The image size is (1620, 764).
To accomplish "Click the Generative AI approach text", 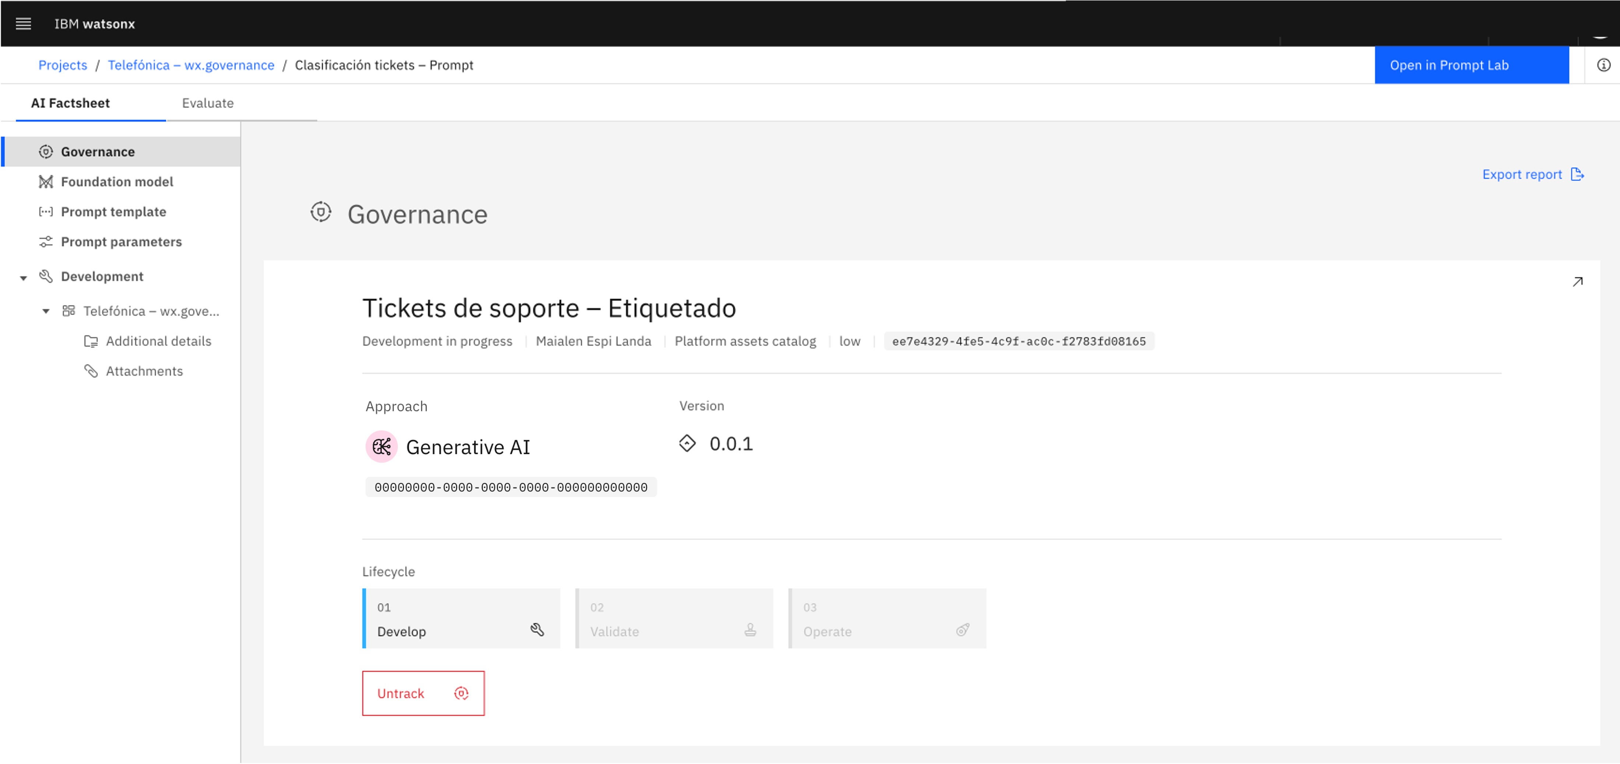I will [x=468, y=447].
